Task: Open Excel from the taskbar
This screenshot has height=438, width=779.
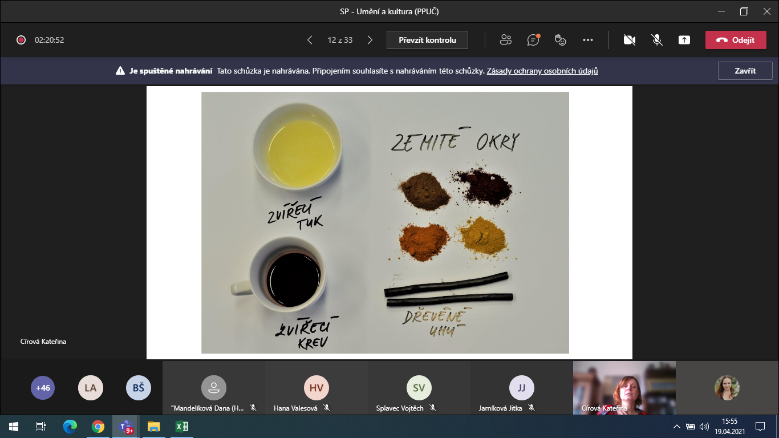Action: click(x=181, y=426)
